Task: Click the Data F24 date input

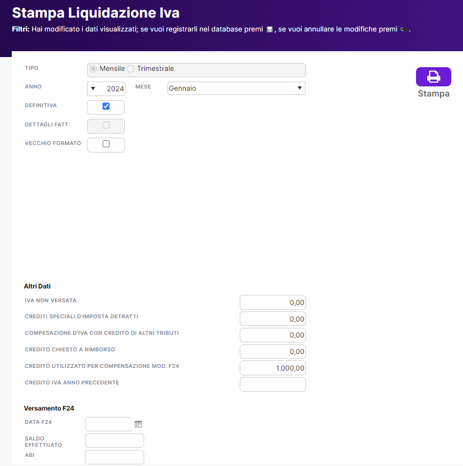Action: coord(109,424)
